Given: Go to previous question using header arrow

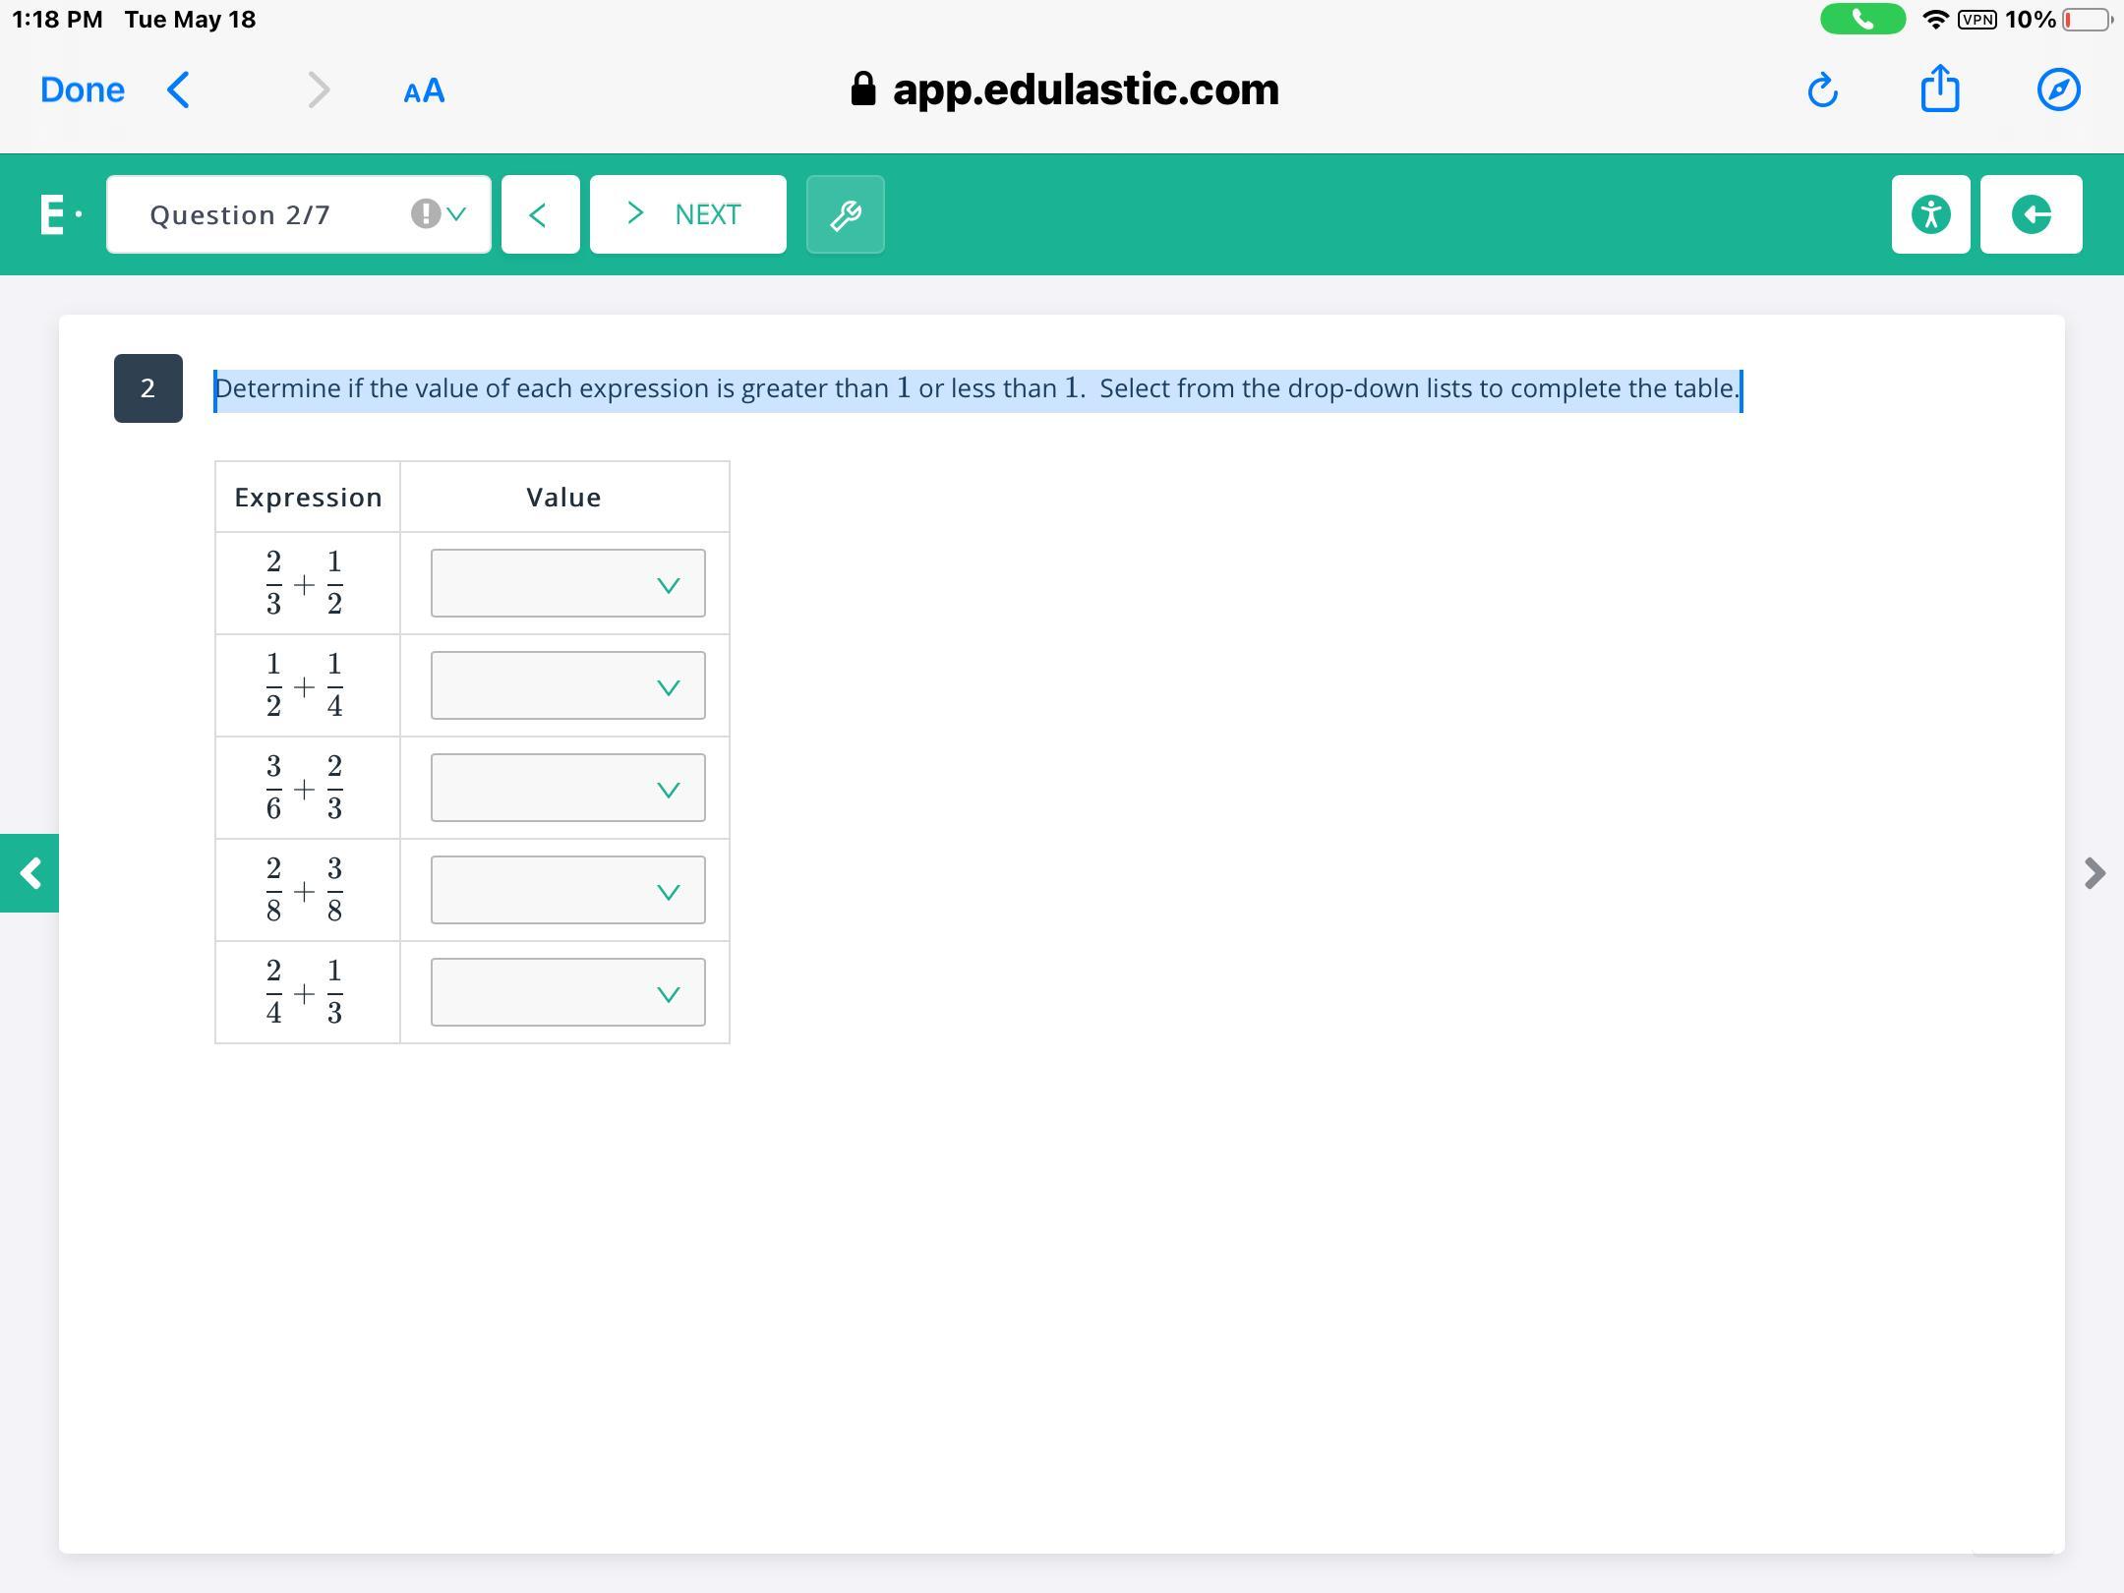Looking at the screenshot, I should tap(540, 214).
